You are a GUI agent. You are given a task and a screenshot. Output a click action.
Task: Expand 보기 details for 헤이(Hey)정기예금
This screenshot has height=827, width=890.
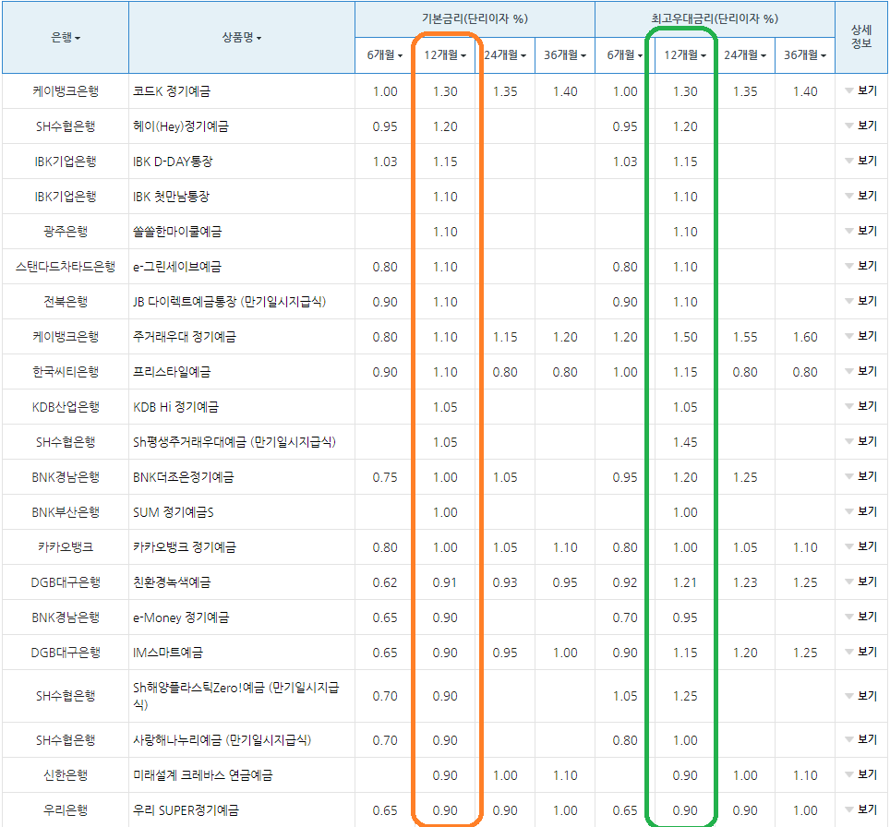click(861, 126)
